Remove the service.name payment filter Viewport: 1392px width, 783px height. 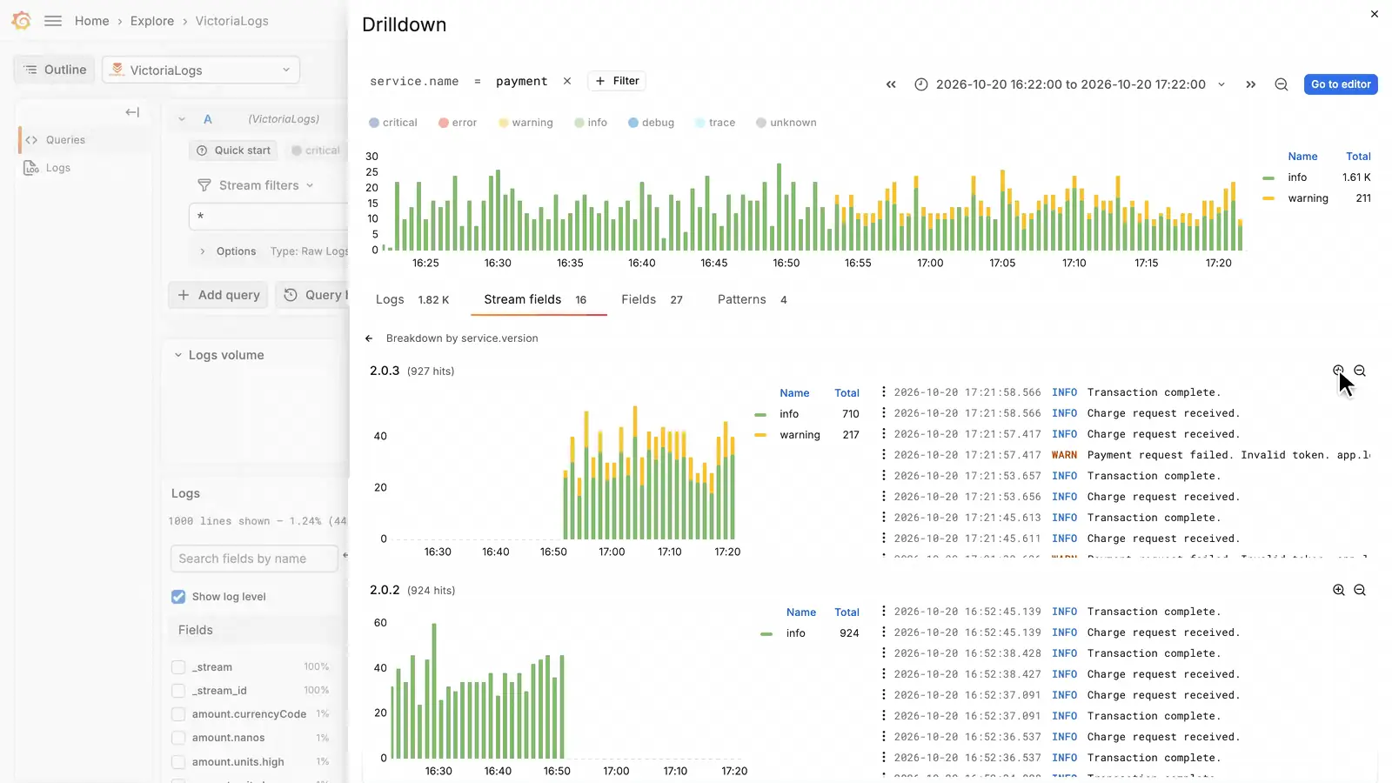pyautogui.click(x=567, y=81)
